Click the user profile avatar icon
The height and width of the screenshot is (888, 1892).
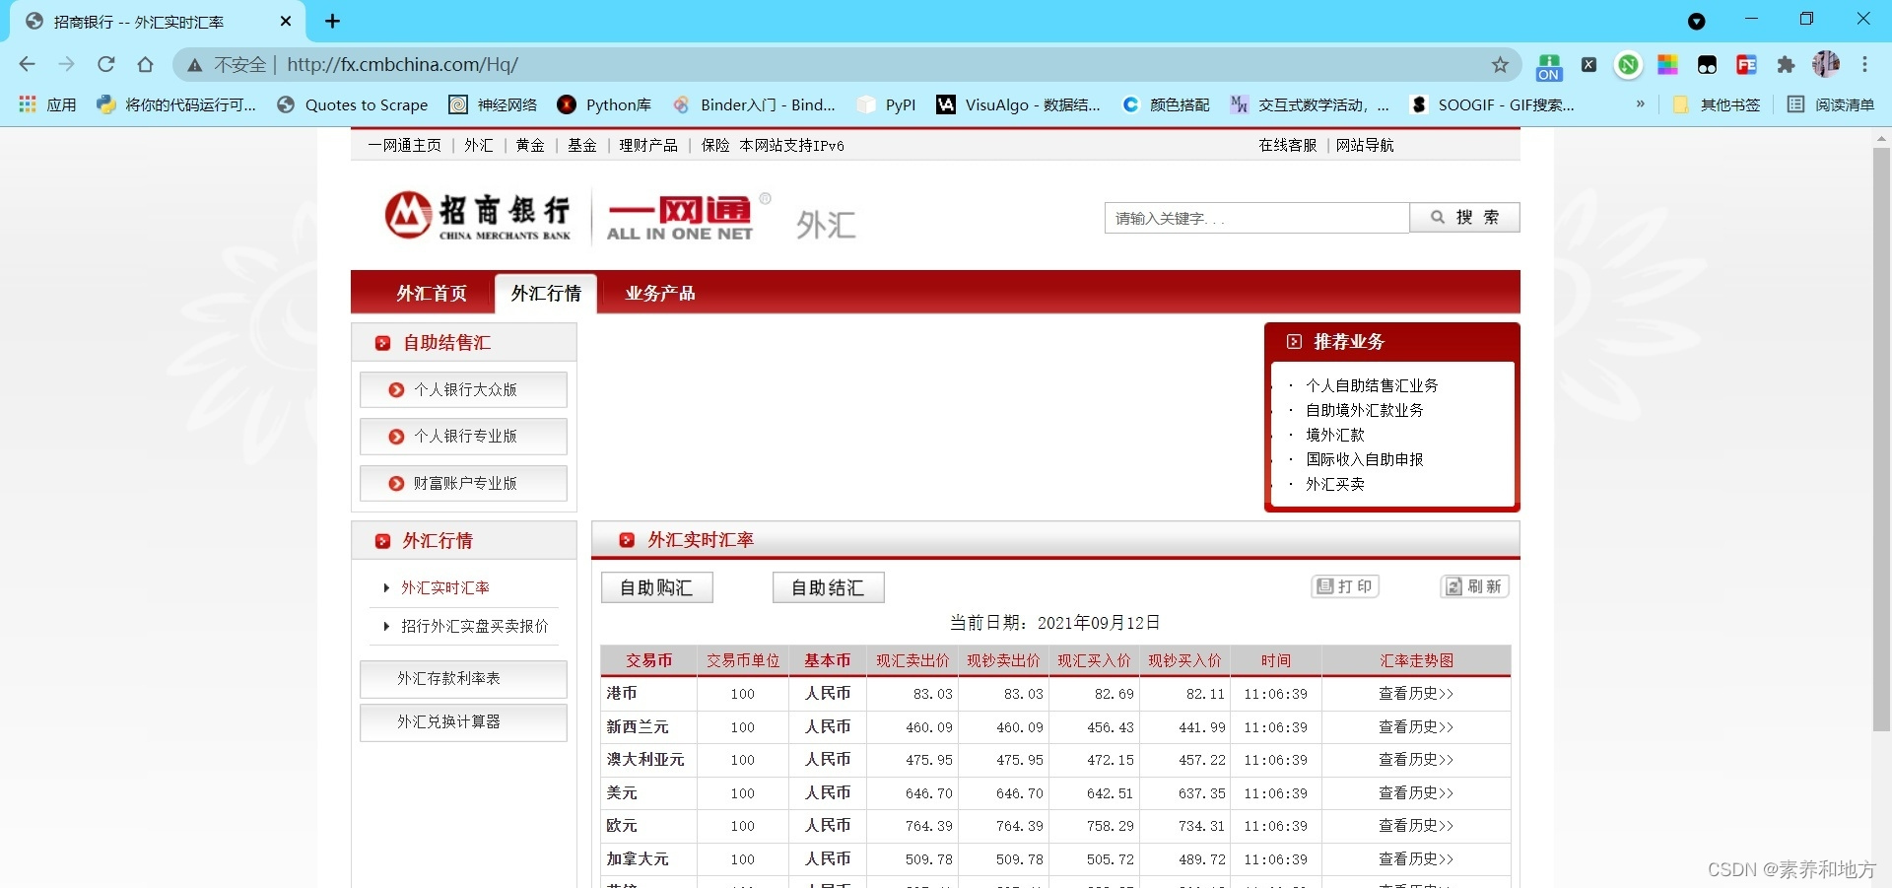[1826, 64]
